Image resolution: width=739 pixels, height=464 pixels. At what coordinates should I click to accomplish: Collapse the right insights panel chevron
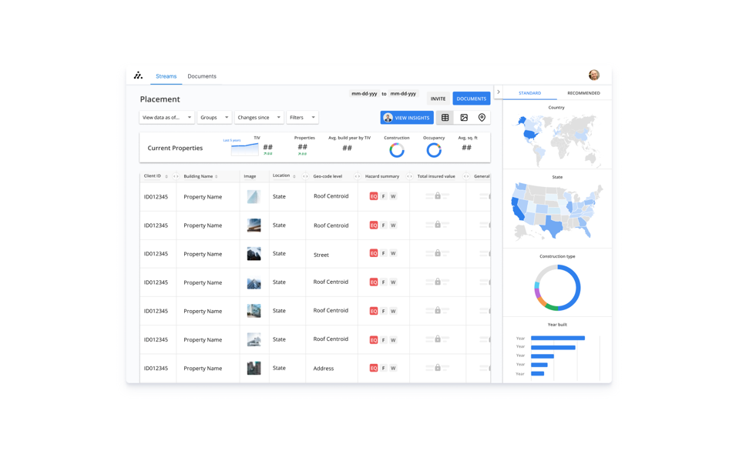499,92
